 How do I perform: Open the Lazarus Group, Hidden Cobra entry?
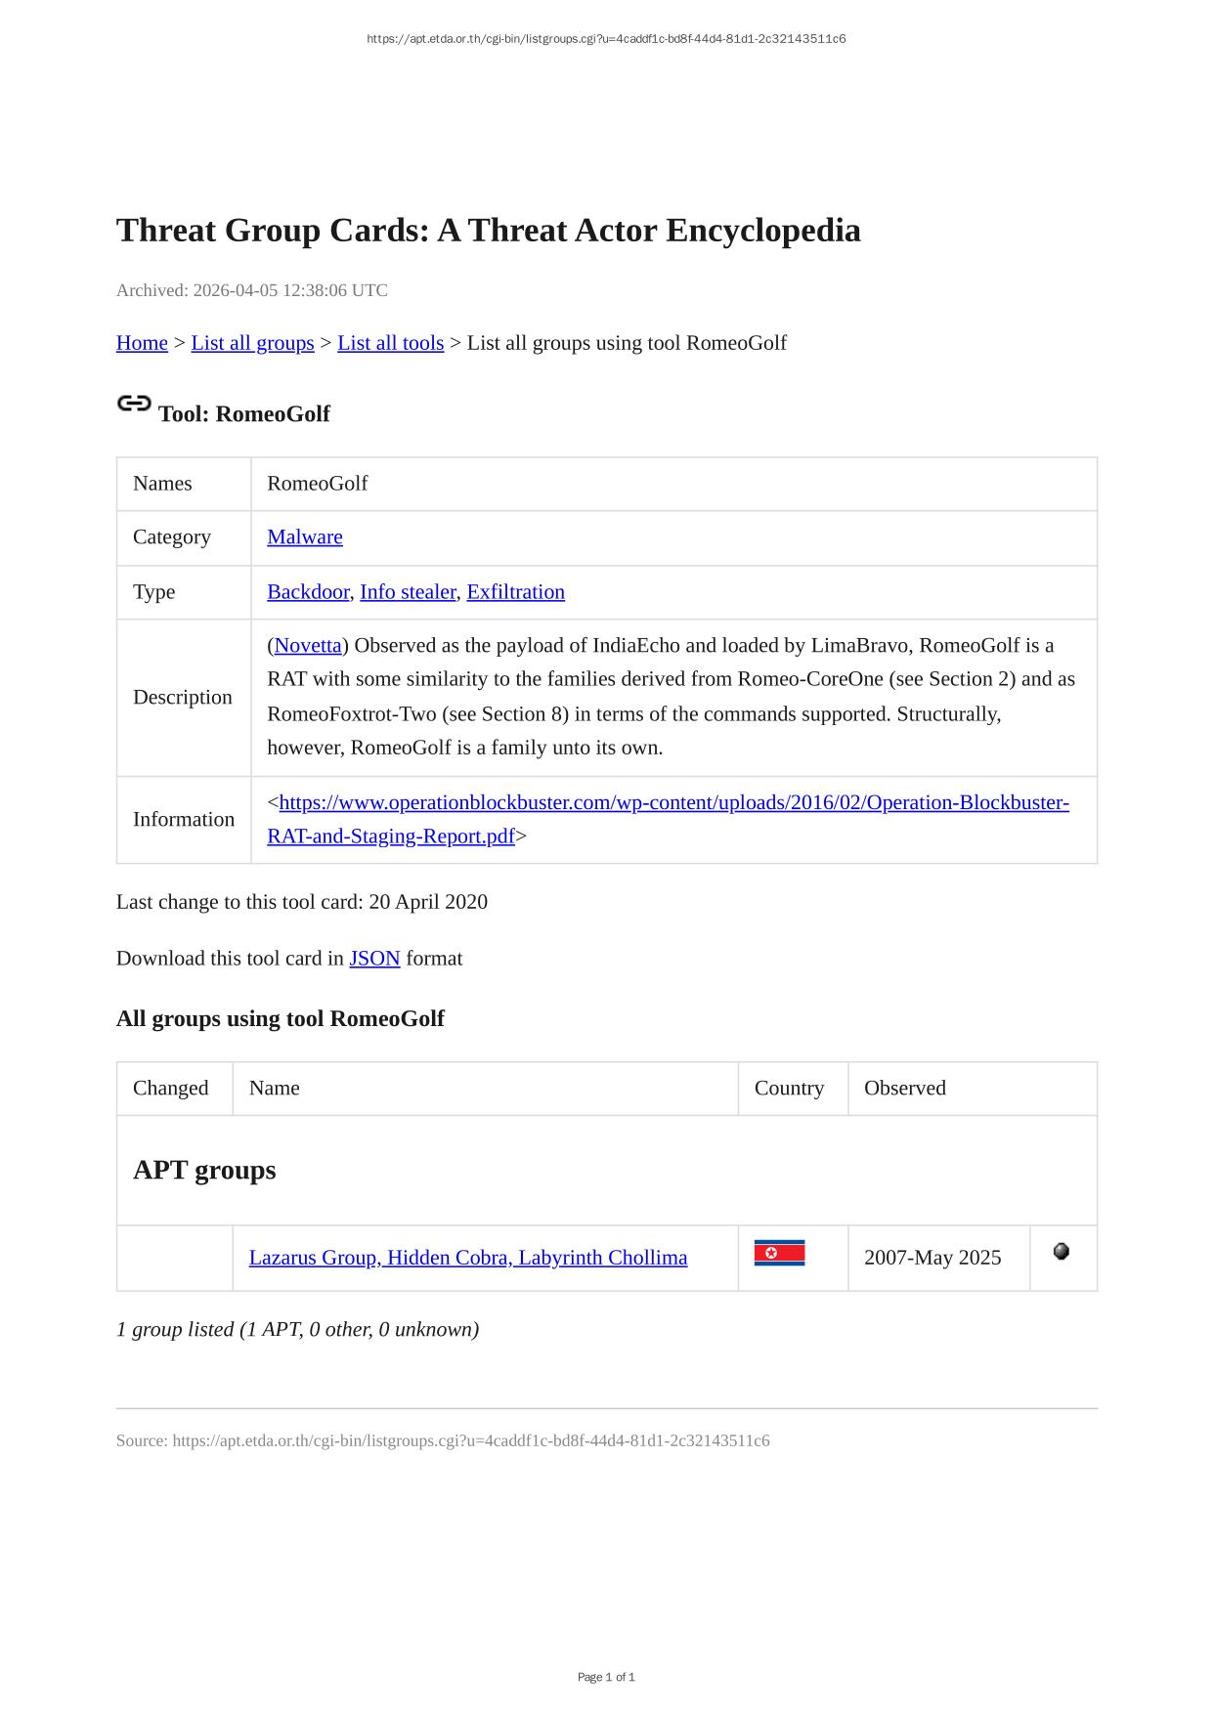point(467,1258)
